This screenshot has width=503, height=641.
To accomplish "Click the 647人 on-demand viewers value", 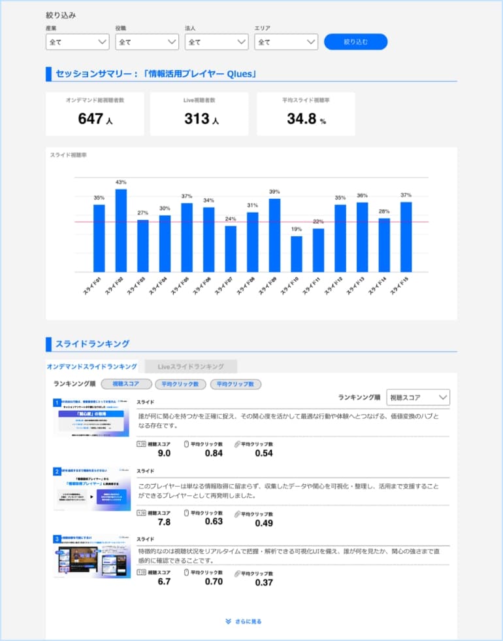I will pyautogui.click(x=95, y=118).
